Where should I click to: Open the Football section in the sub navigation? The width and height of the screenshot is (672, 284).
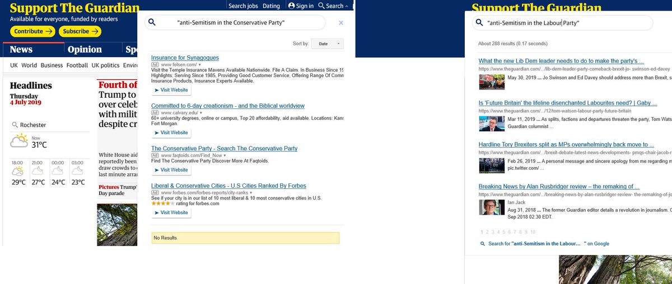point(77,65)
